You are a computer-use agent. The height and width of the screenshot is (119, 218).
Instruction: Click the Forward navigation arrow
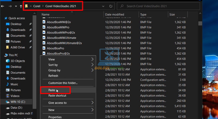coord(10,6)
